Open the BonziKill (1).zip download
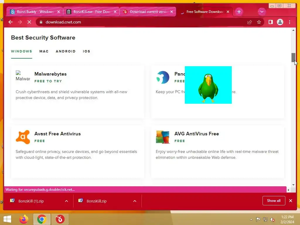 [31, 201]
